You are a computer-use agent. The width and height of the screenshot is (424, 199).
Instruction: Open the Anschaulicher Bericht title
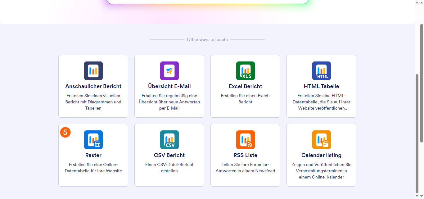point(93,86)
